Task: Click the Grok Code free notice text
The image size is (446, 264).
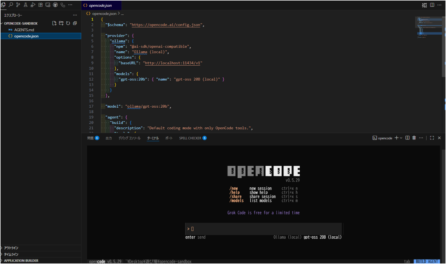Action: (263, 213)
